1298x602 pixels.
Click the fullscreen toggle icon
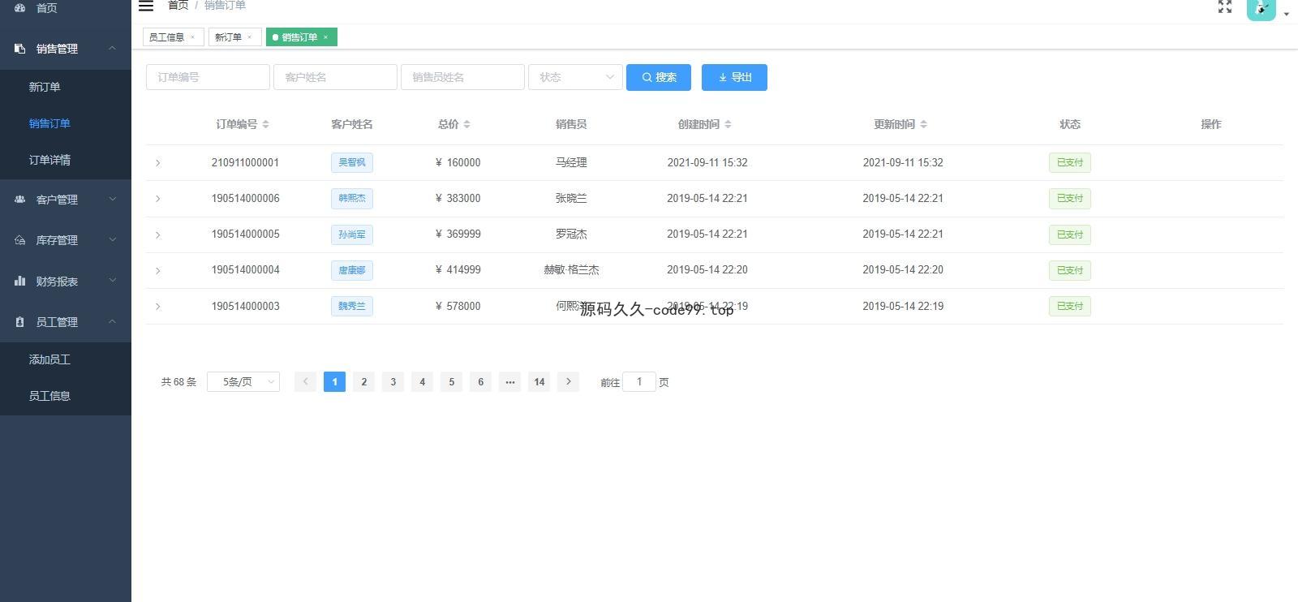1225,6
